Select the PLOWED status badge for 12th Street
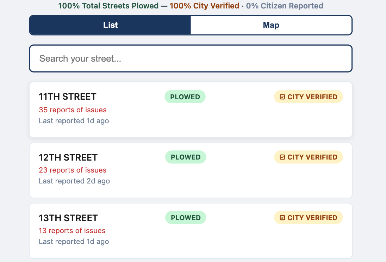386x262 pixels. tap(185, 157)
